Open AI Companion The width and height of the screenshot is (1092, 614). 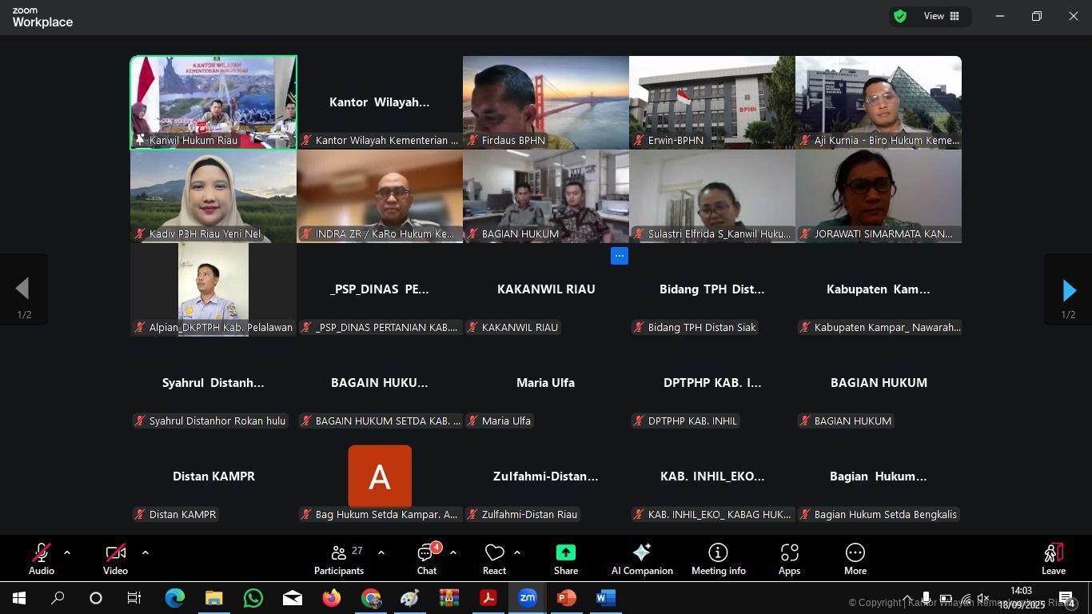[641, 559]
